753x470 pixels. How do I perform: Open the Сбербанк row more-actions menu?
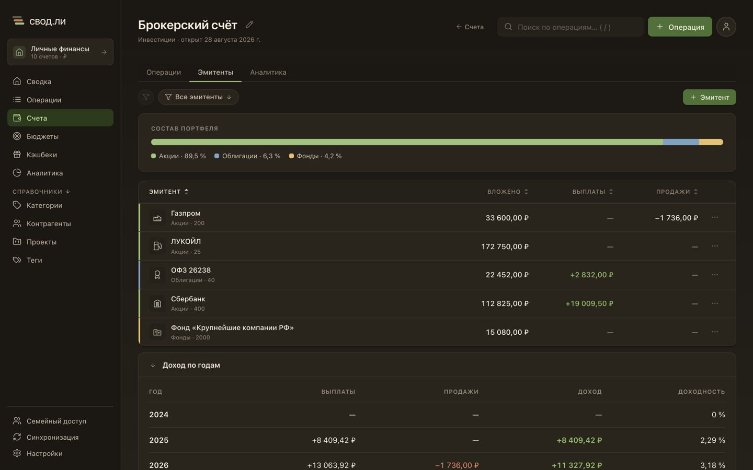tap(715, 303)
